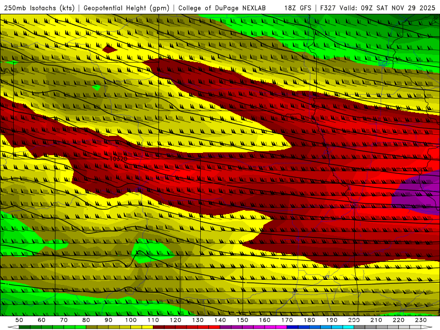Click the '80' color scale label

(86, 320)
